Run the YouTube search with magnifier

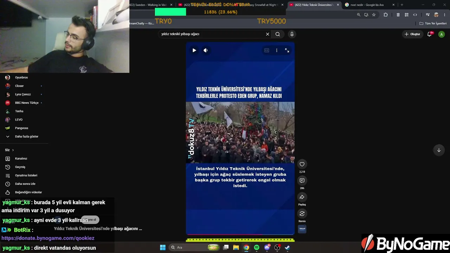278,34
